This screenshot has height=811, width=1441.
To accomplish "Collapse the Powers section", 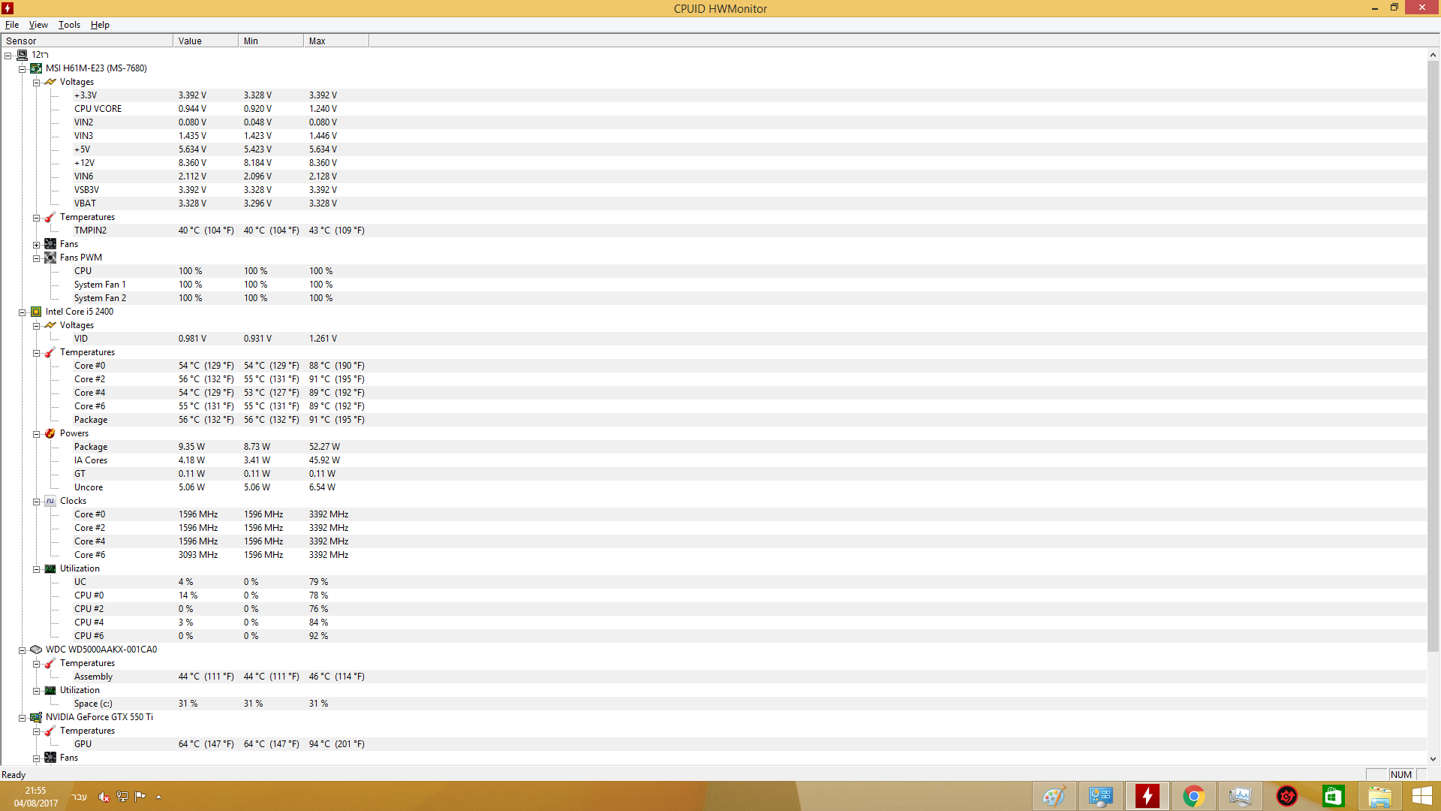I will pos(36,434).
